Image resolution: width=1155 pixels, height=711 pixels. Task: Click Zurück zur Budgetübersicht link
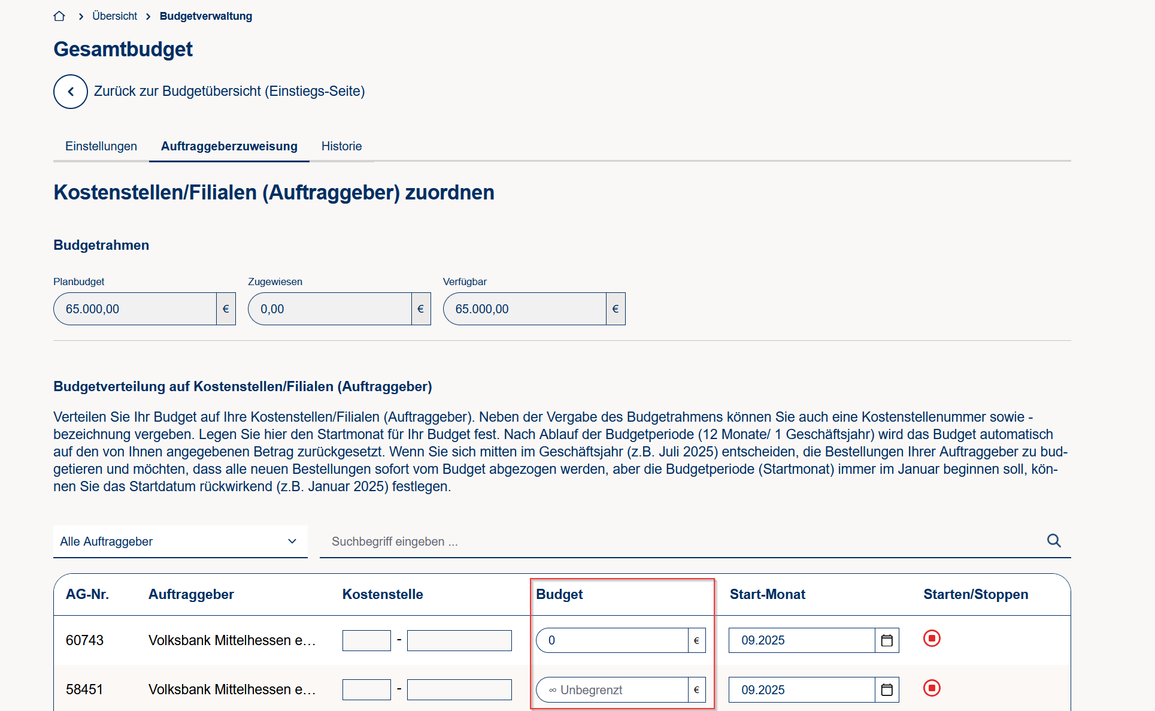(x=229, y=91)
